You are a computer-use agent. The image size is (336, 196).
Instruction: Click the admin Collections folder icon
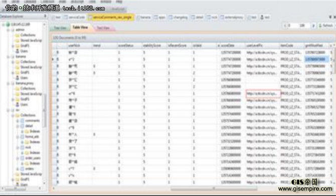coord(17,35)
